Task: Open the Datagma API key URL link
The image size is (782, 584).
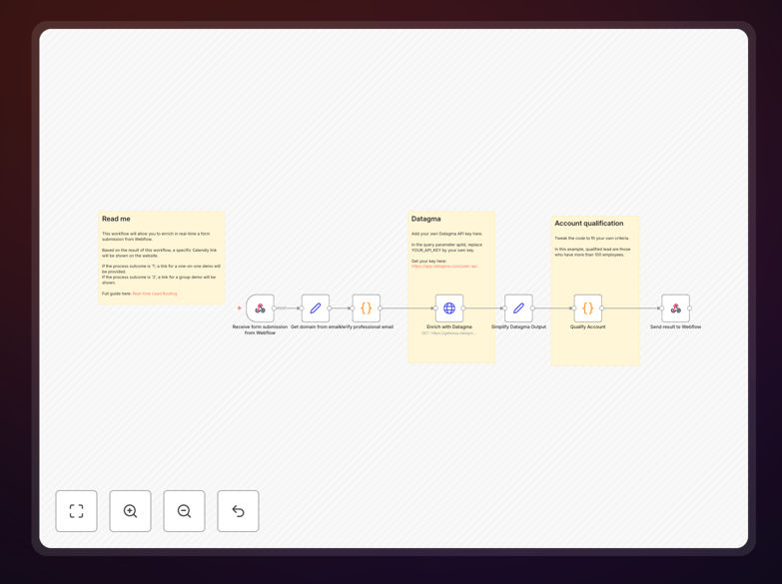Action: [444, 267]
